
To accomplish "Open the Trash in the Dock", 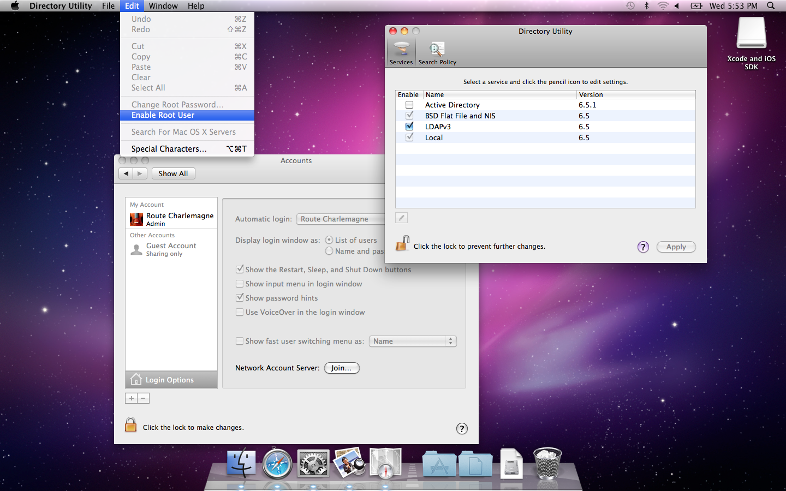I will (x=547, y=463).
